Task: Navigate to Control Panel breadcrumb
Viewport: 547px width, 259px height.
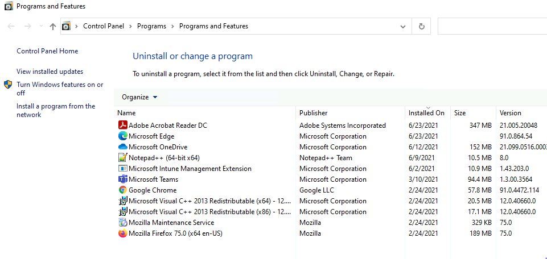Action: [x=104, y=26]
